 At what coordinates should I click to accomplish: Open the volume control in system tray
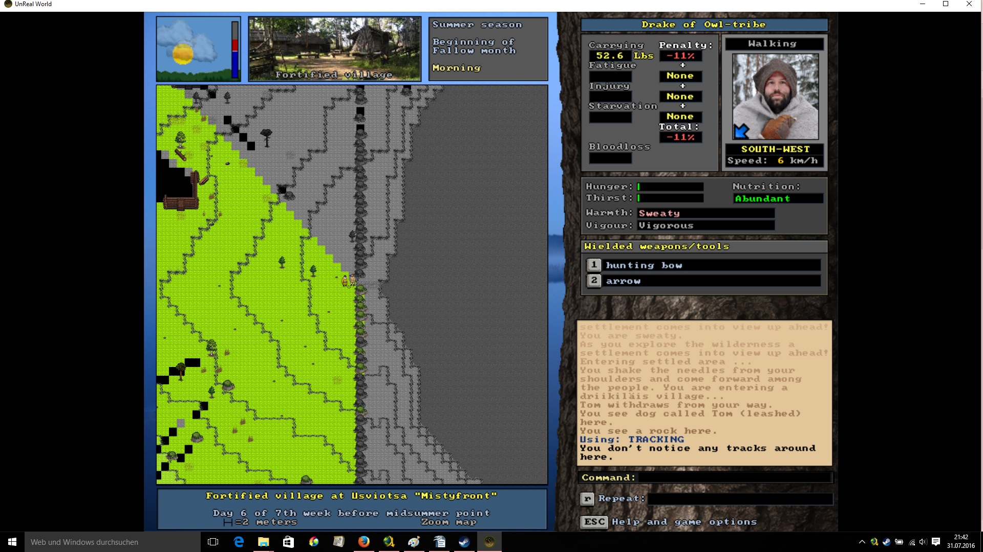(923, 542)
